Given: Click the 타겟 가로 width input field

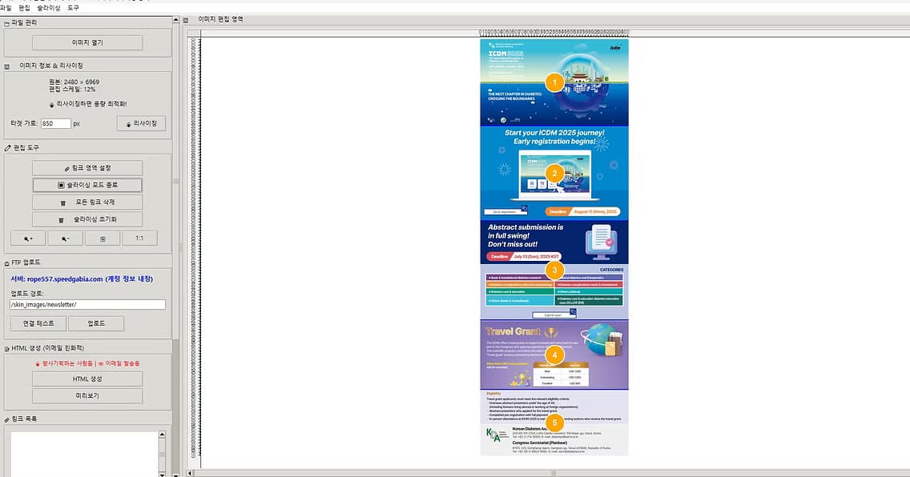Looking at the screenshot, I should pos(56,123).
